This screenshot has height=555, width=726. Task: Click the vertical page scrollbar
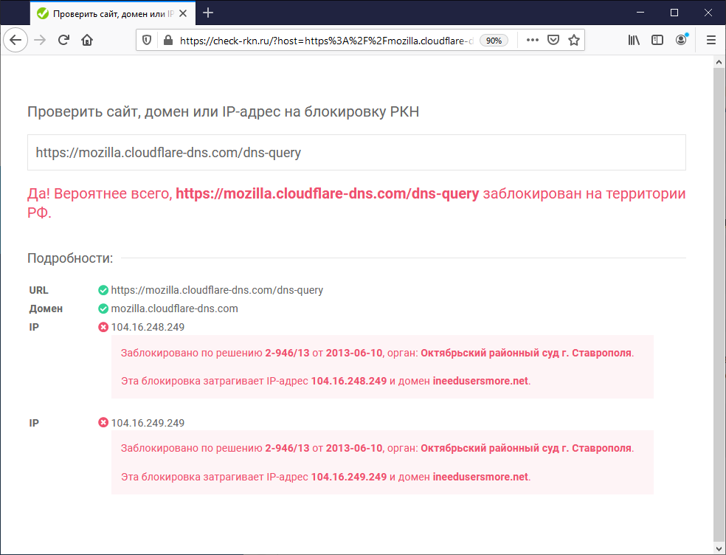[x=719, y=295]
